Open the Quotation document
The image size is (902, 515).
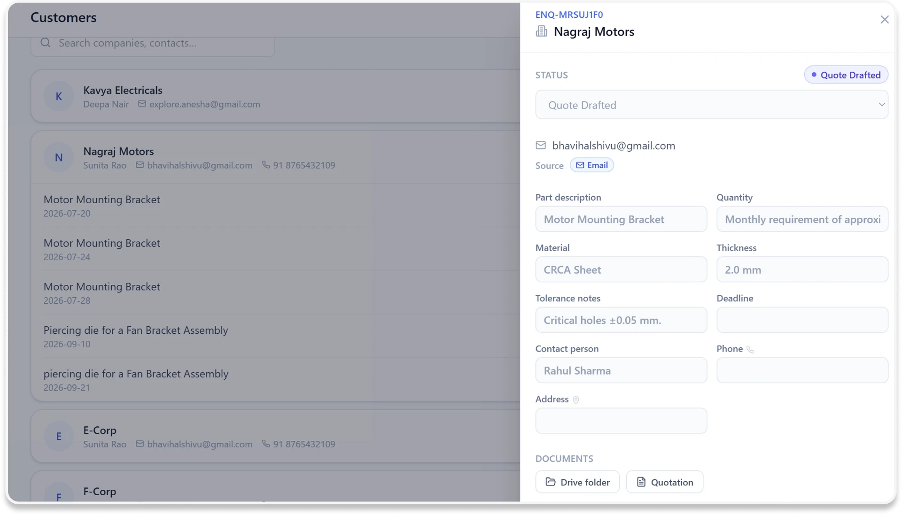point(665,482)
